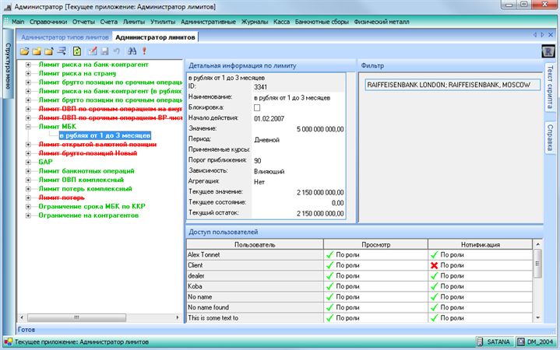Click the tab scroll left arrow
This screenshot has width=560, height=350.
(x=535, y=34)
